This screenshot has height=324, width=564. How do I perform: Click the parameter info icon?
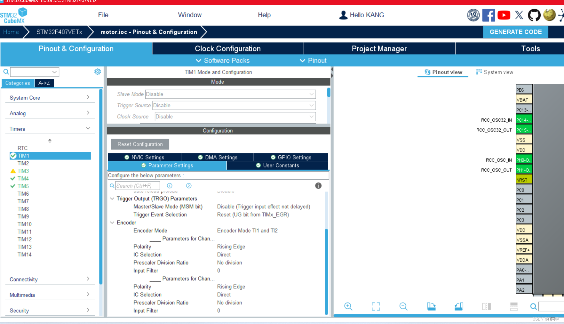pyautogui.click(x=318, y=186)
